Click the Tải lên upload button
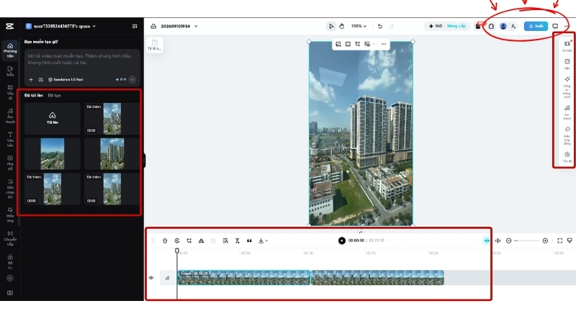576x324 pixels. [x=52, y=118]
